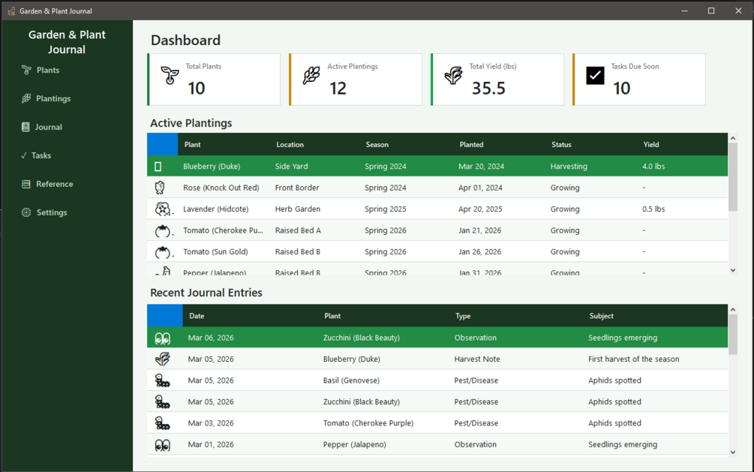Click the Basil (Genovese) pest caterpillar icon

pyautogui.click(x=162, y=380)
